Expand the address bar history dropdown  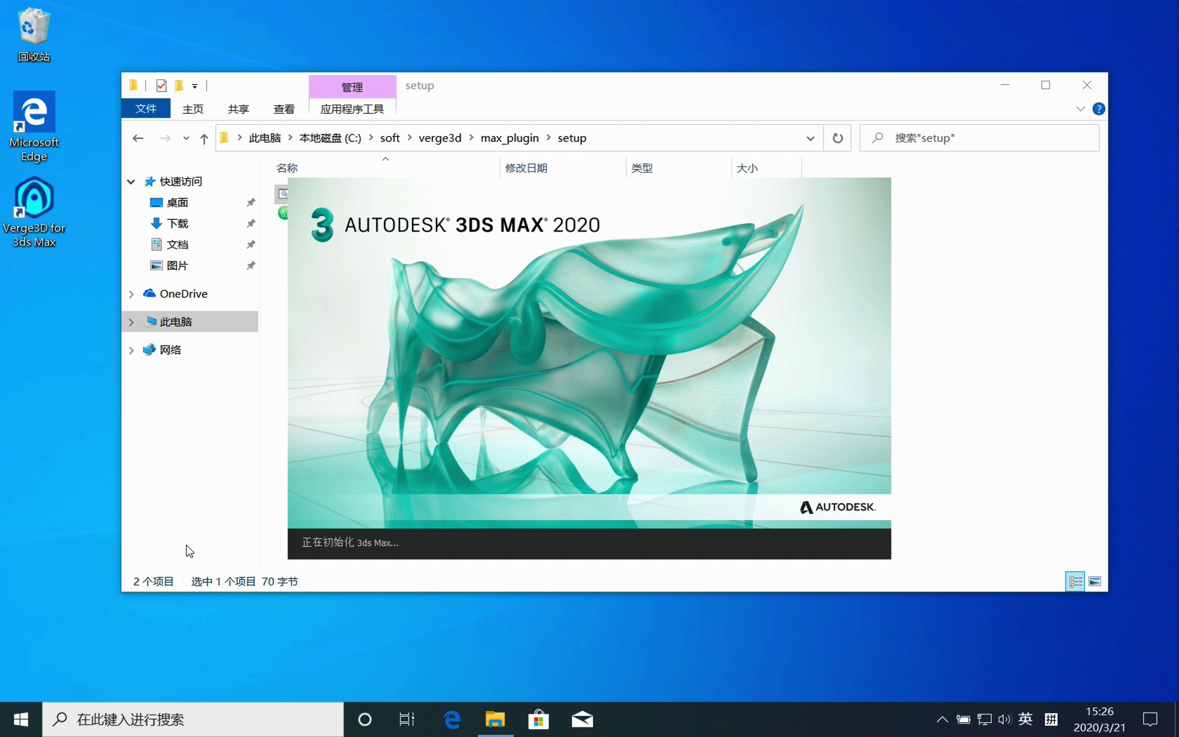click(x=810, y=138)
